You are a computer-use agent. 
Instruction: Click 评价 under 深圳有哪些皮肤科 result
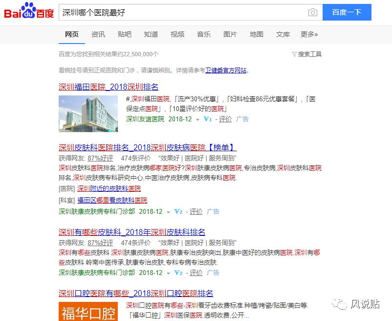pyautogui.click(x=196, y=273)
